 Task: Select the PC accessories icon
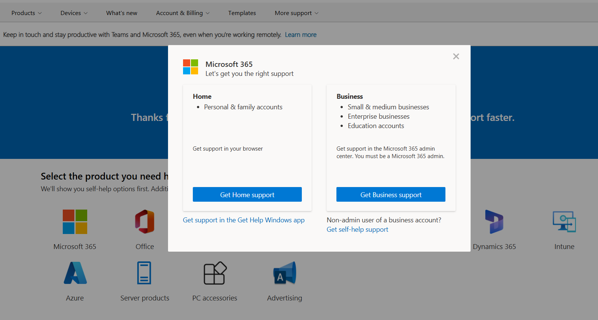[215, 273]
